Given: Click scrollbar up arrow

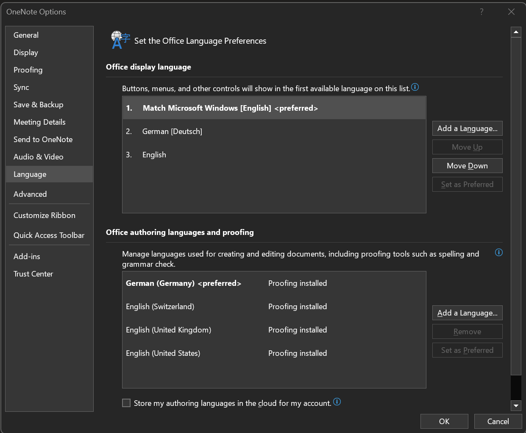Looking at the screenshot, I should pyautogui.click(x=516, y=32).
